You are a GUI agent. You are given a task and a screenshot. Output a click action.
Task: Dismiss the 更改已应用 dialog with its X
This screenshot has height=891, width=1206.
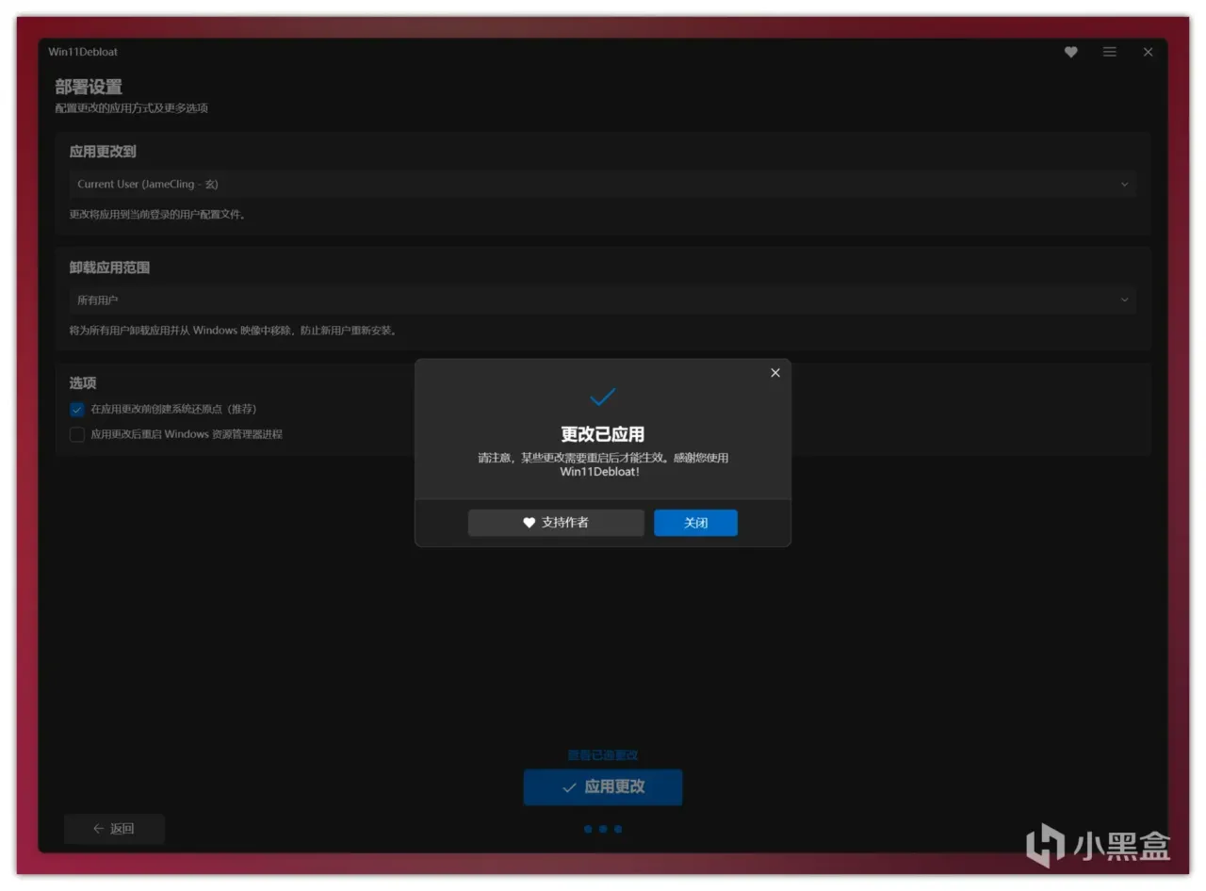775,373
